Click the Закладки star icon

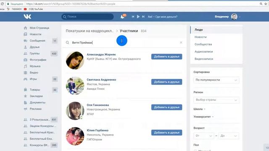click(25, 96)
